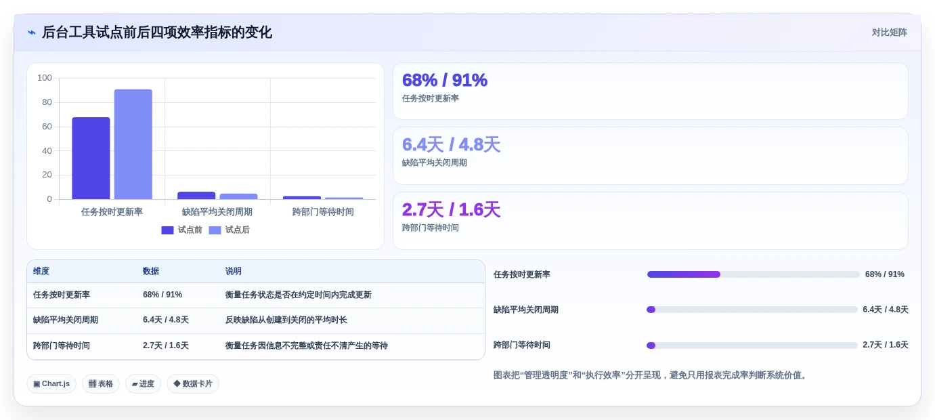Viewport: 935px width, 420px height.
Task: Click the 跨部门等待时间 label under data card
Action: 431,228
